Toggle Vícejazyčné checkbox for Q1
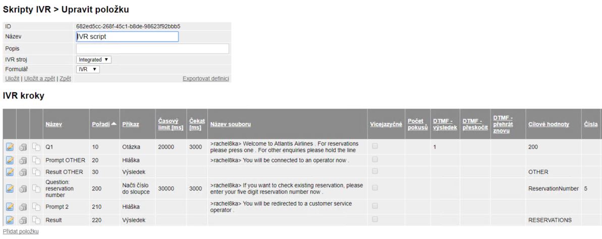The height and width of the screenshot is (239, 602). (x=375, y=146)
